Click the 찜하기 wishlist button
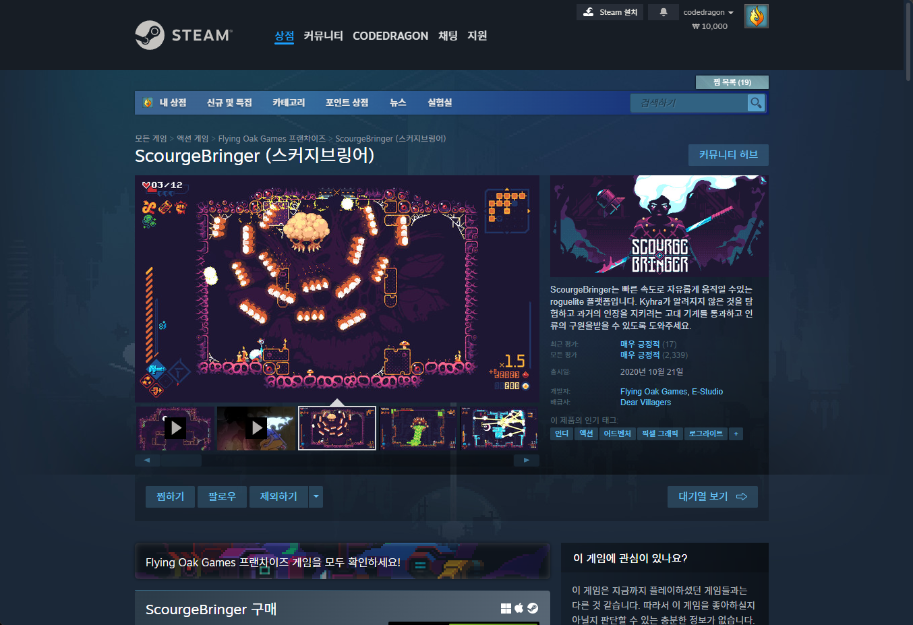The height and width of the screenshot is (625, 913). tap(170, 497)
